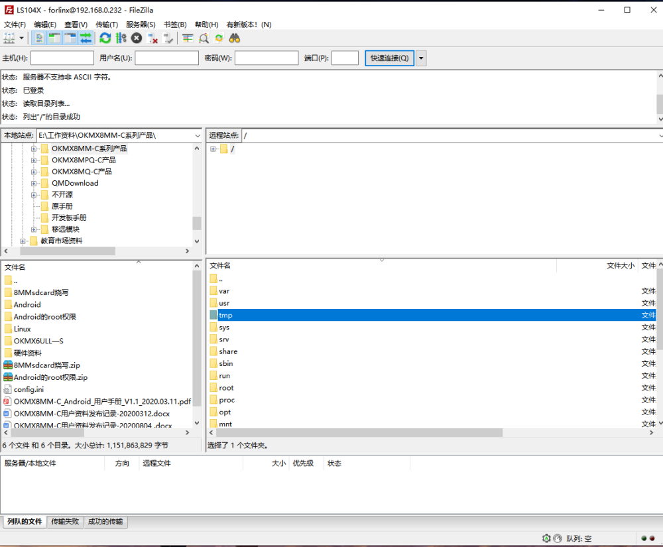Open the Site Manager icon
Image resolution: width=663 pixels, height=547 pixels.
[9, 38]
